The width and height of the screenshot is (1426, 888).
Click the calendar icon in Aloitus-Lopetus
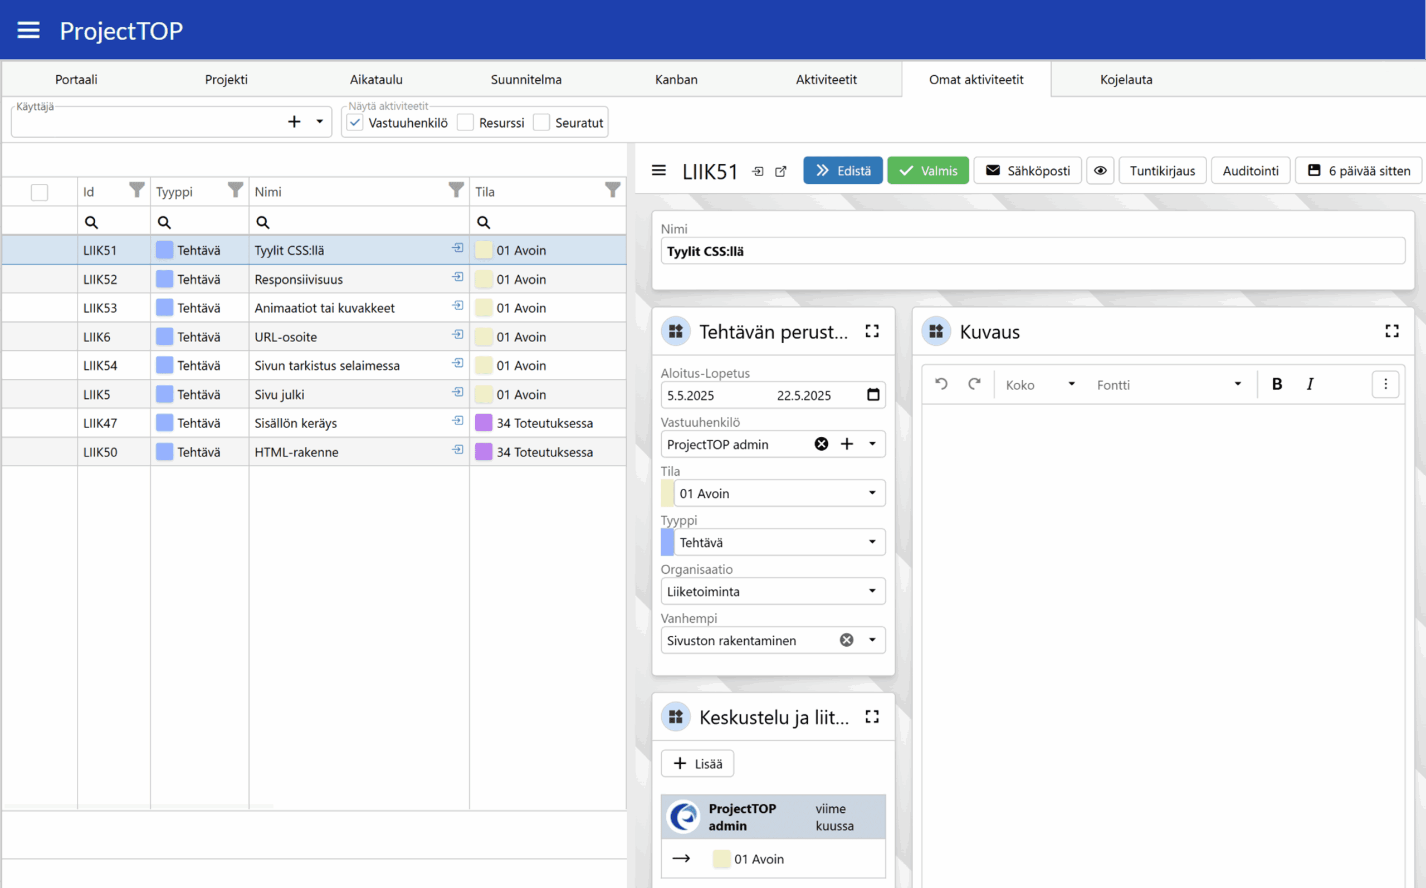coord(873,394)
